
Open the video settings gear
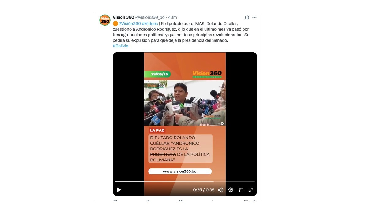tap(231, 190)
